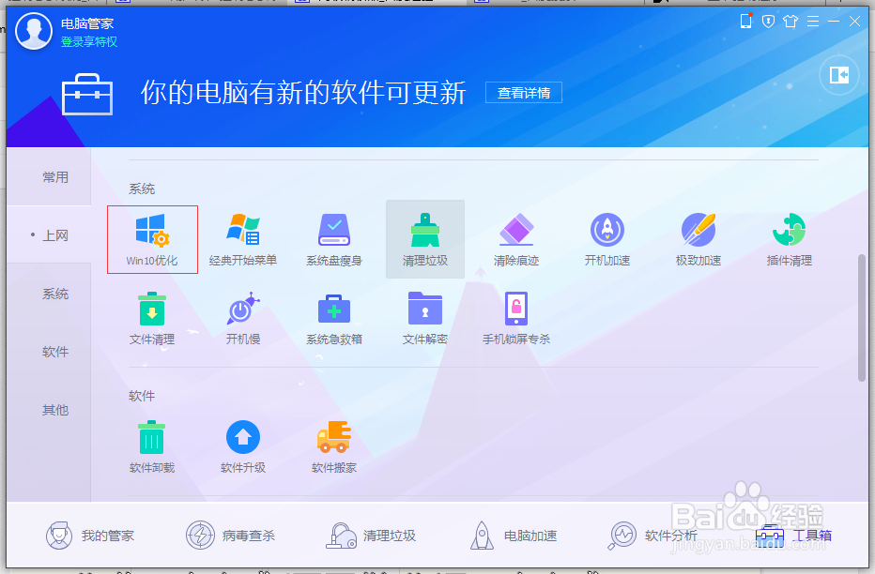Open the skin shirt icon
Image resolution: width=875 pixels, height=574 pixels.
click(x=791, y=22)
